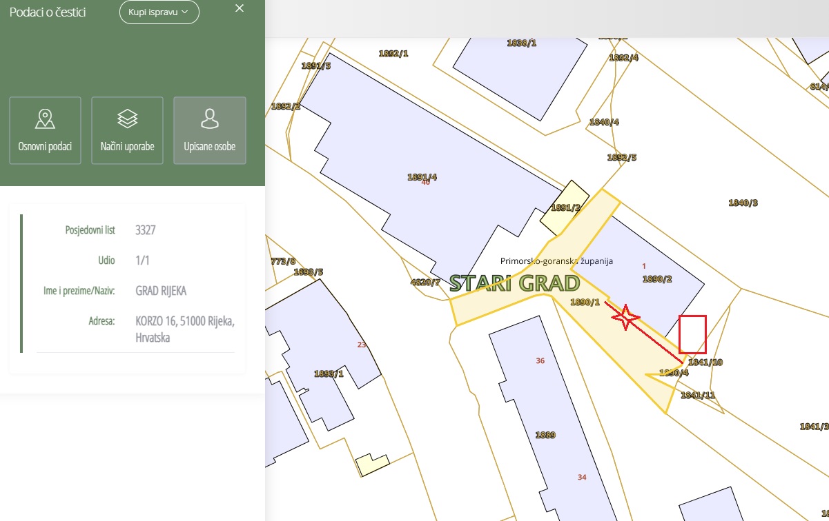Click parcel 1893/1 building
This screenshot has width=829, height=521.
pyautogui.click(x=329, y=374)
